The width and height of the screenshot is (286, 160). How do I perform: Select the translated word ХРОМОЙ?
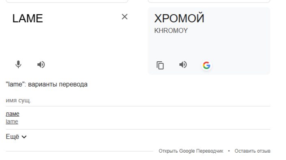click(179, 18)
